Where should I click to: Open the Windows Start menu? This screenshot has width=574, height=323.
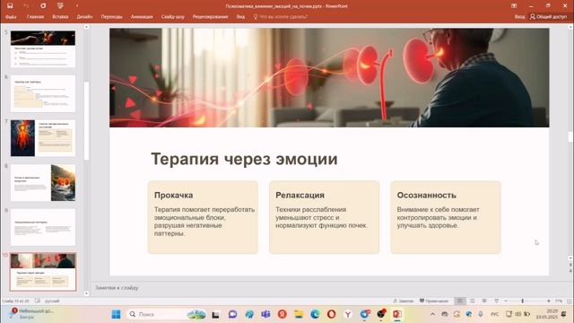pyautogui.click(x=116, y=314)
